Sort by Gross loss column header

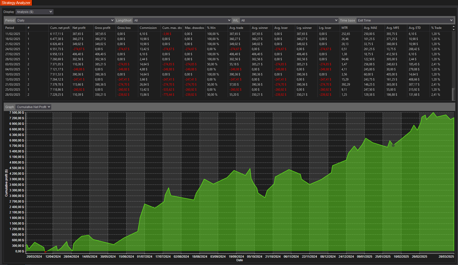127,28
